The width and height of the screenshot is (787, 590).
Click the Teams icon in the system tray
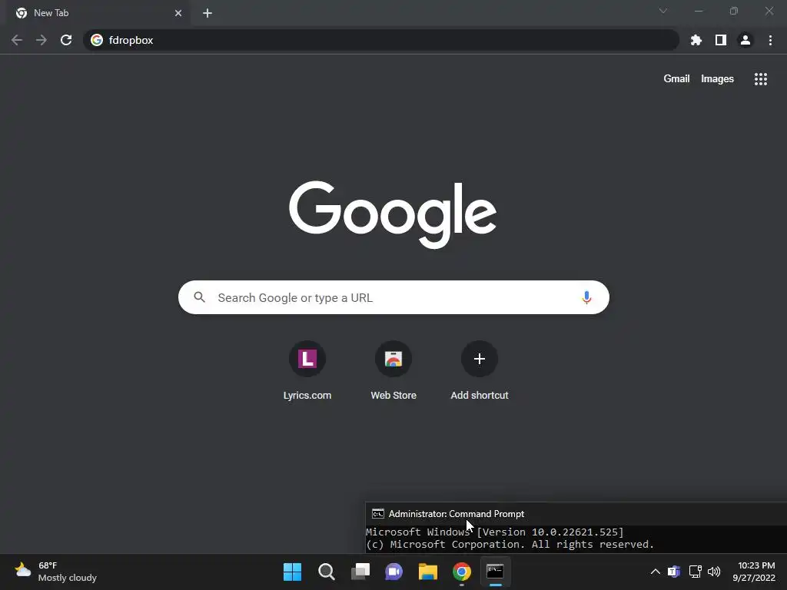click(x=674, y=572)
